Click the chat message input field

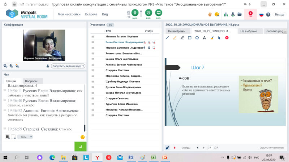[38, 147]
